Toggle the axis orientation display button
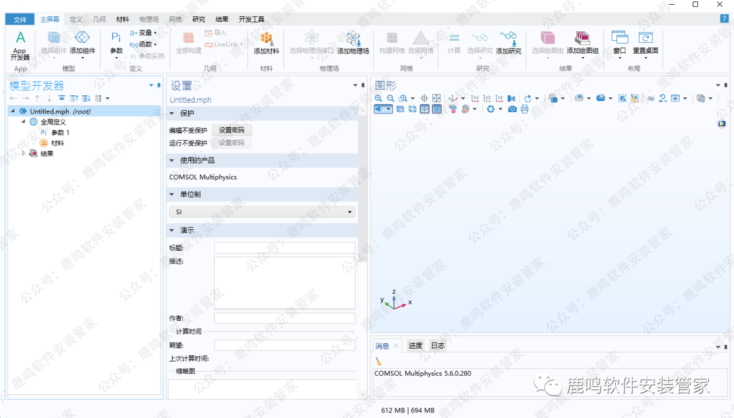The height and width of the screenshot is (418, 734). pyautogui.click(x=425, y=109)
